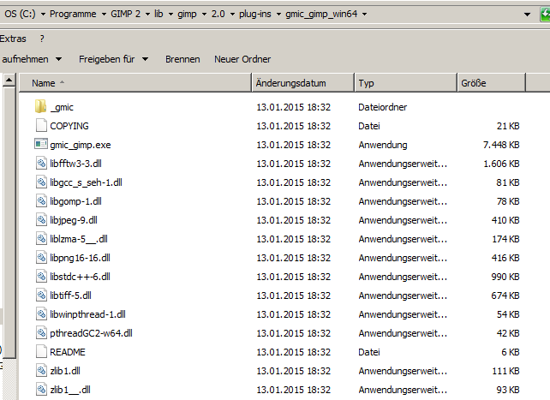This screenshot has height=400, width=550.
Task: Click the 1.606 KB size value
Action: click(x=501, y=164)
